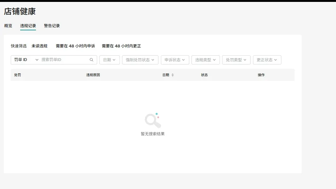The height and width of the screenshot is (189, 336).
Task: Click the 搜索罚单ID input field
Action: [x=64, y=60]
